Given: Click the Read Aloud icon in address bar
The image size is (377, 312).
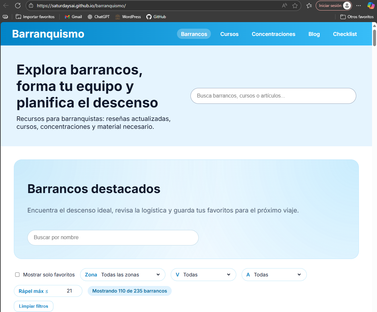Looking at the screenshot, I should (284, 6).
